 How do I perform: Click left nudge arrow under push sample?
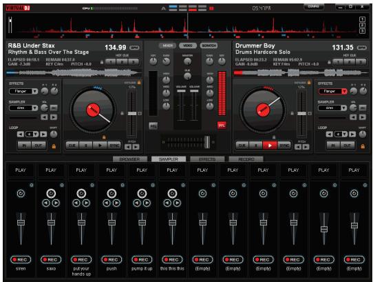(x=107, y=203)
